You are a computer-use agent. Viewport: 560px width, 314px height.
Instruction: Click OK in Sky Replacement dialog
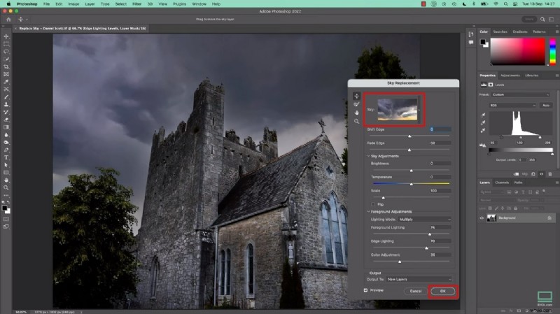coord(443,291)
